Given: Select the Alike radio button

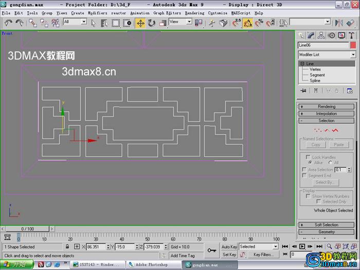Looking at the screenshot, I should pyautogui.click(x=310, y=163).
